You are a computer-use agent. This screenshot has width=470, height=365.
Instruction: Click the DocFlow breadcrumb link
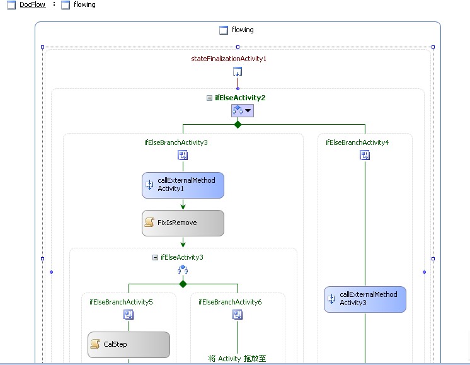32,4
